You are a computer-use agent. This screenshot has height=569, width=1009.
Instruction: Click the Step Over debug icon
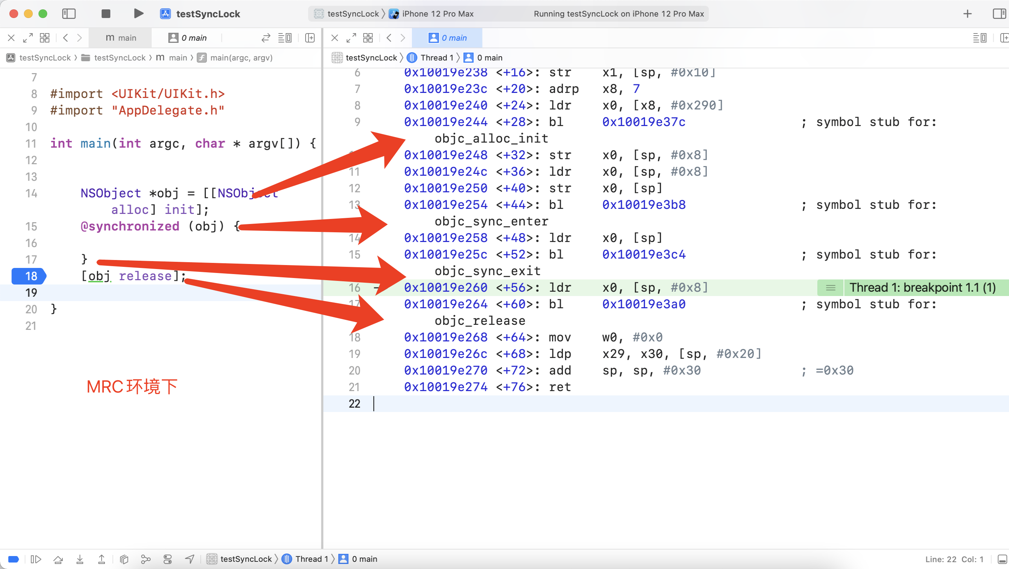tap(58, 559)
